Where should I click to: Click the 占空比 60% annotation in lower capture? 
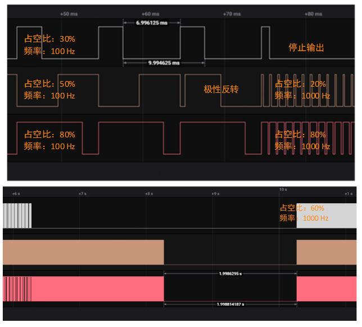tap(304, 213)
